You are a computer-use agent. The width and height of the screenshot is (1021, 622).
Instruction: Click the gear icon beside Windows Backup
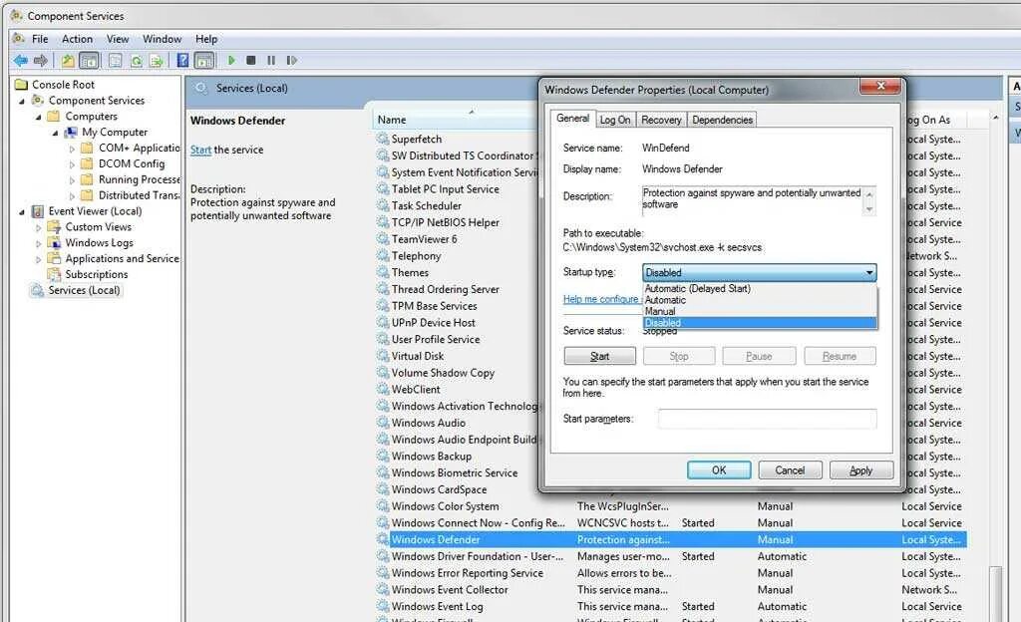(383, 457)
